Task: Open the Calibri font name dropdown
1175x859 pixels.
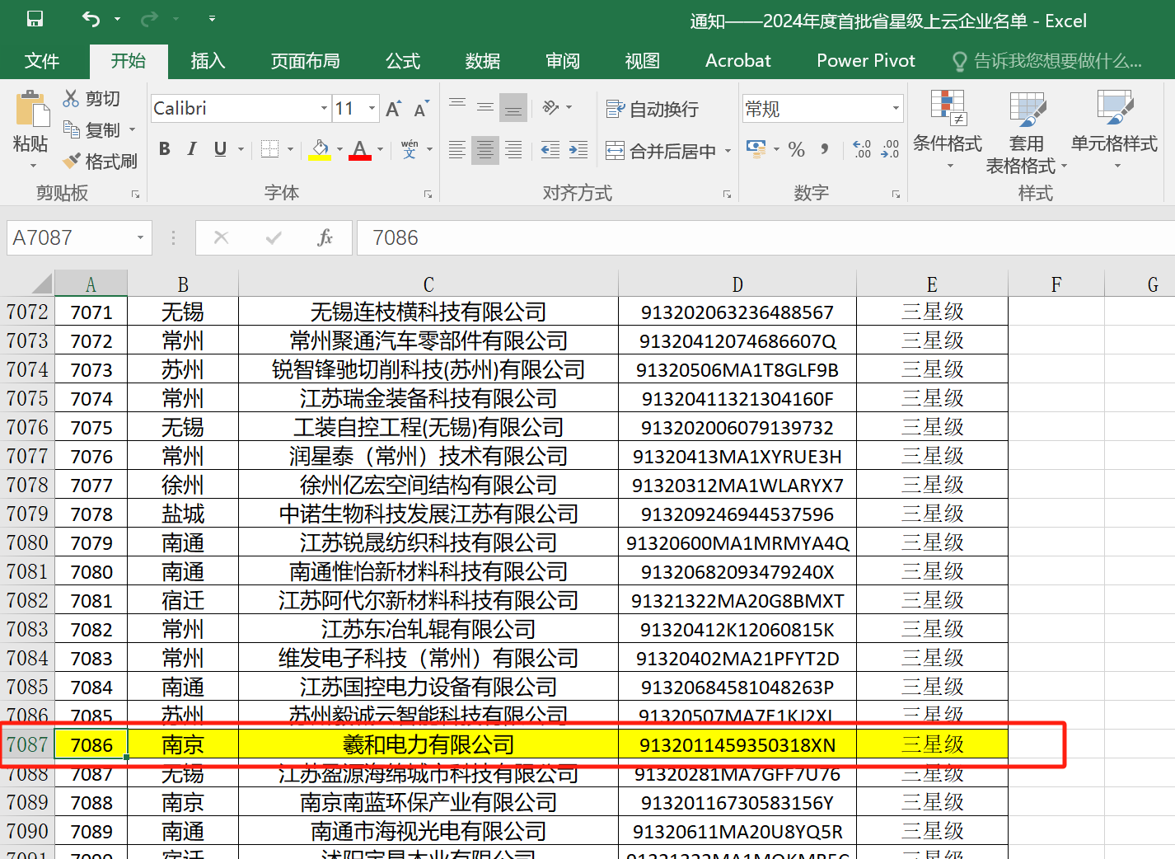Action: (324, 109)
